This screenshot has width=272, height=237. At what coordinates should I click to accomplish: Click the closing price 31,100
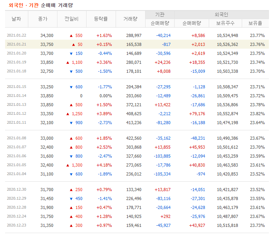tap(47, 174)
